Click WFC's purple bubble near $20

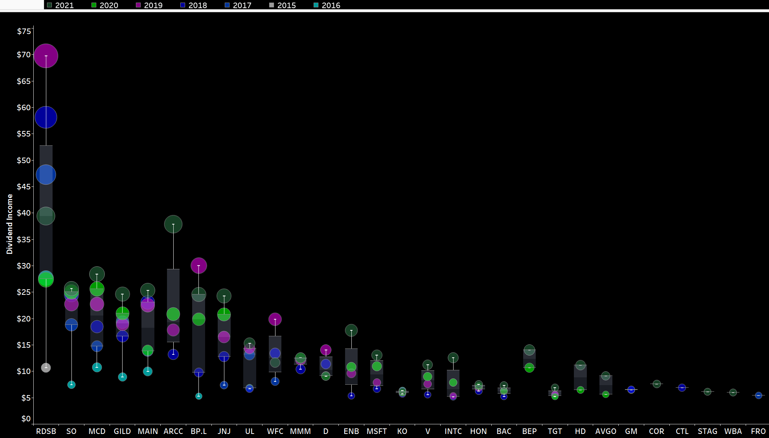point(275,319)
